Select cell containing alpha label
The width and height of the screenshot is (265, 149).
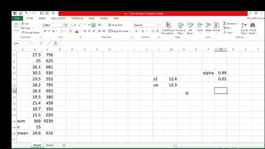pyautogui.click(x=208, y=73)
